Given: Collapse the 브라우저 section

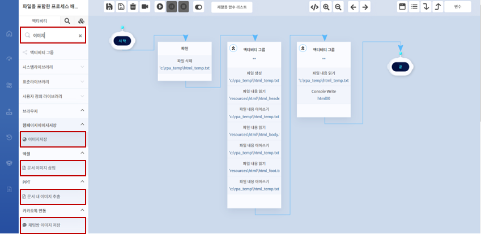Looking at the screenshot, I should coord(53,111).
